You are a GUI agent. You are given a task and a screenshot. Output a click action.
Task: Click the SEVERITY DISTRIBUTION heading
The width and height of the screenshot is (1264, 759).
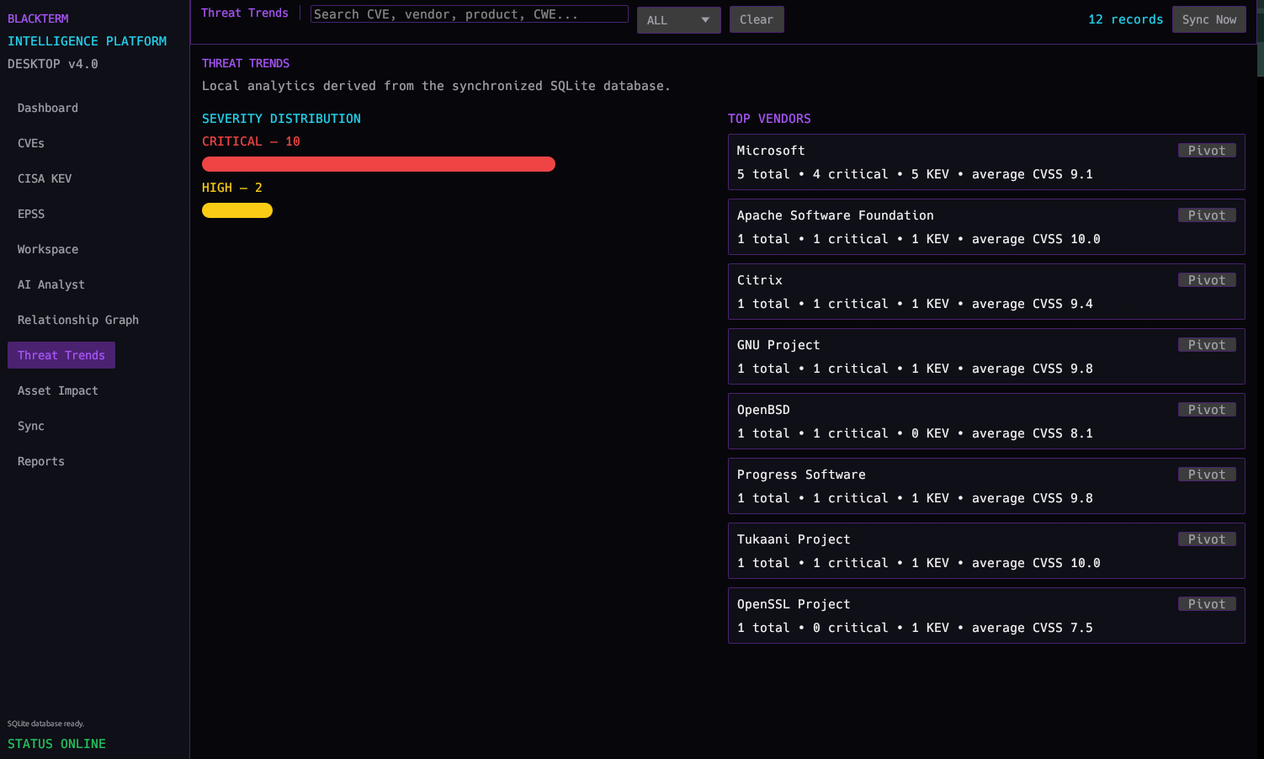tap(281, 119)
